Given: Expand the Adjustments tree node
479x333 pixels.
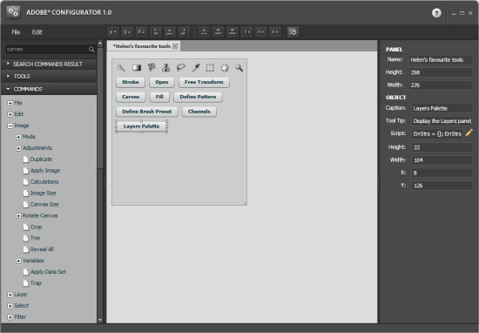Looking at the screenshot, I should point(18,148).
